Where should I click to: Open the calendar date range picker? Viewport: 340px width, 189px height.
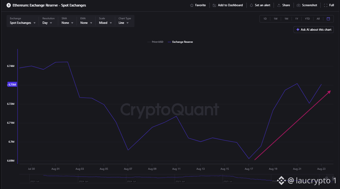coord(328,19)
